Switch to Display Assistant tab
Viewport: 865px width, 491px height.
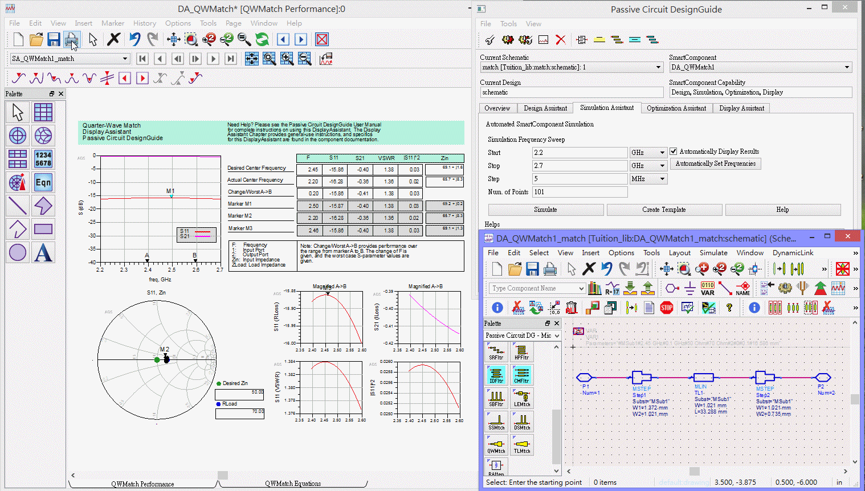click(x=741, y=108)
